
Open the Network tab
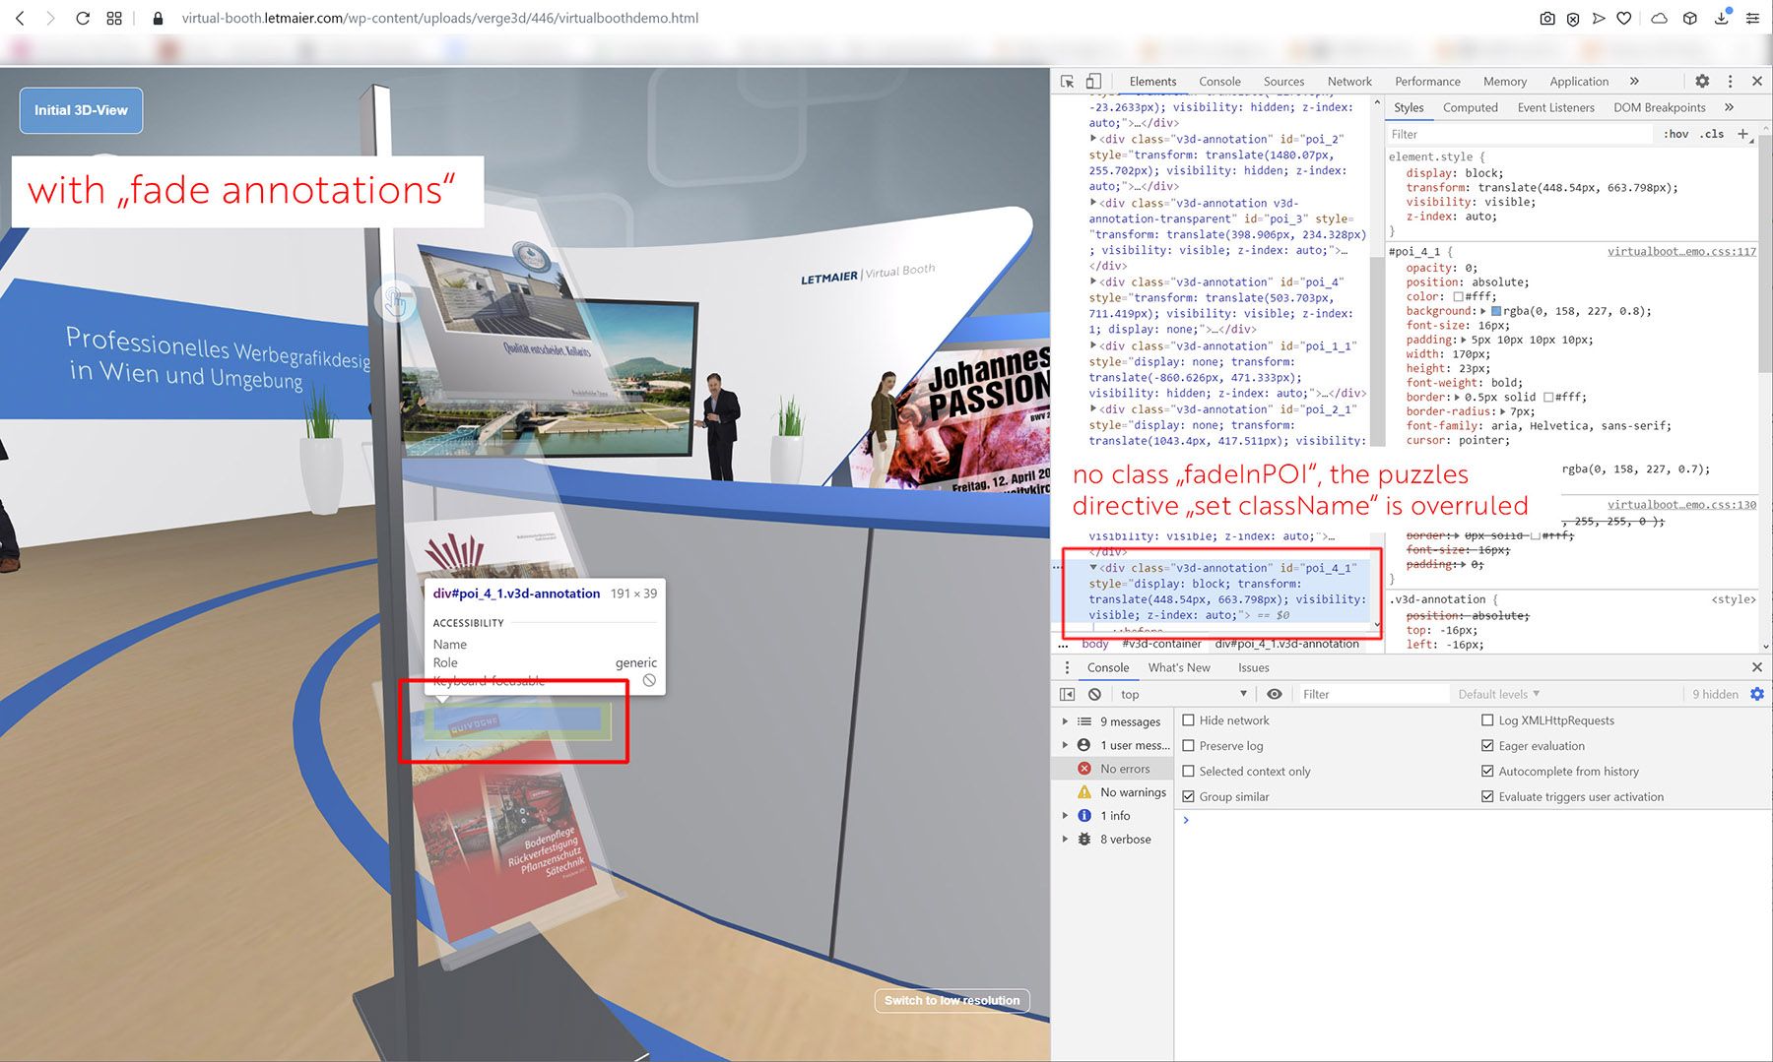pyautogui.click(x=1349, y=82)
